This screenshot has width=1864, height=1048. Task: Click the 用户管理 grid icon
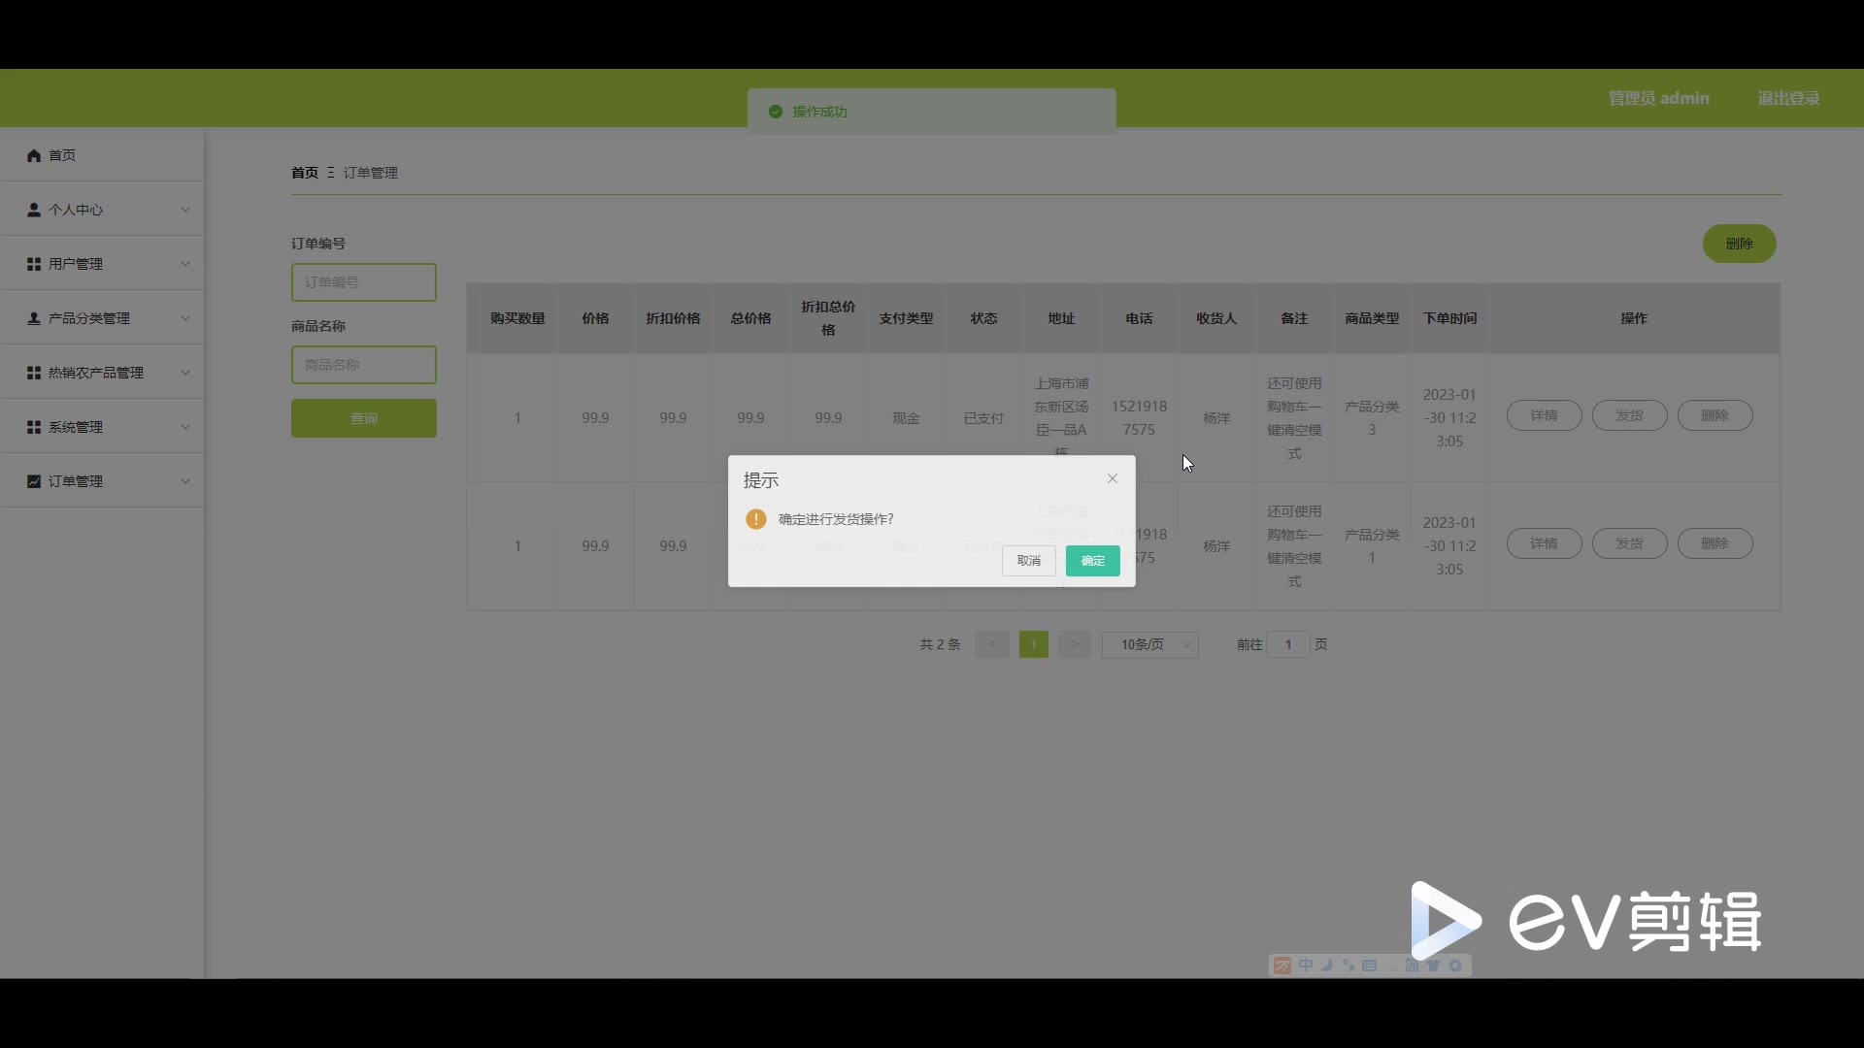(x=34, y=264)
